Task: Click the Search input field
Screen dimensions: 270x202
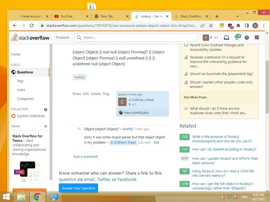Action: 136,37
